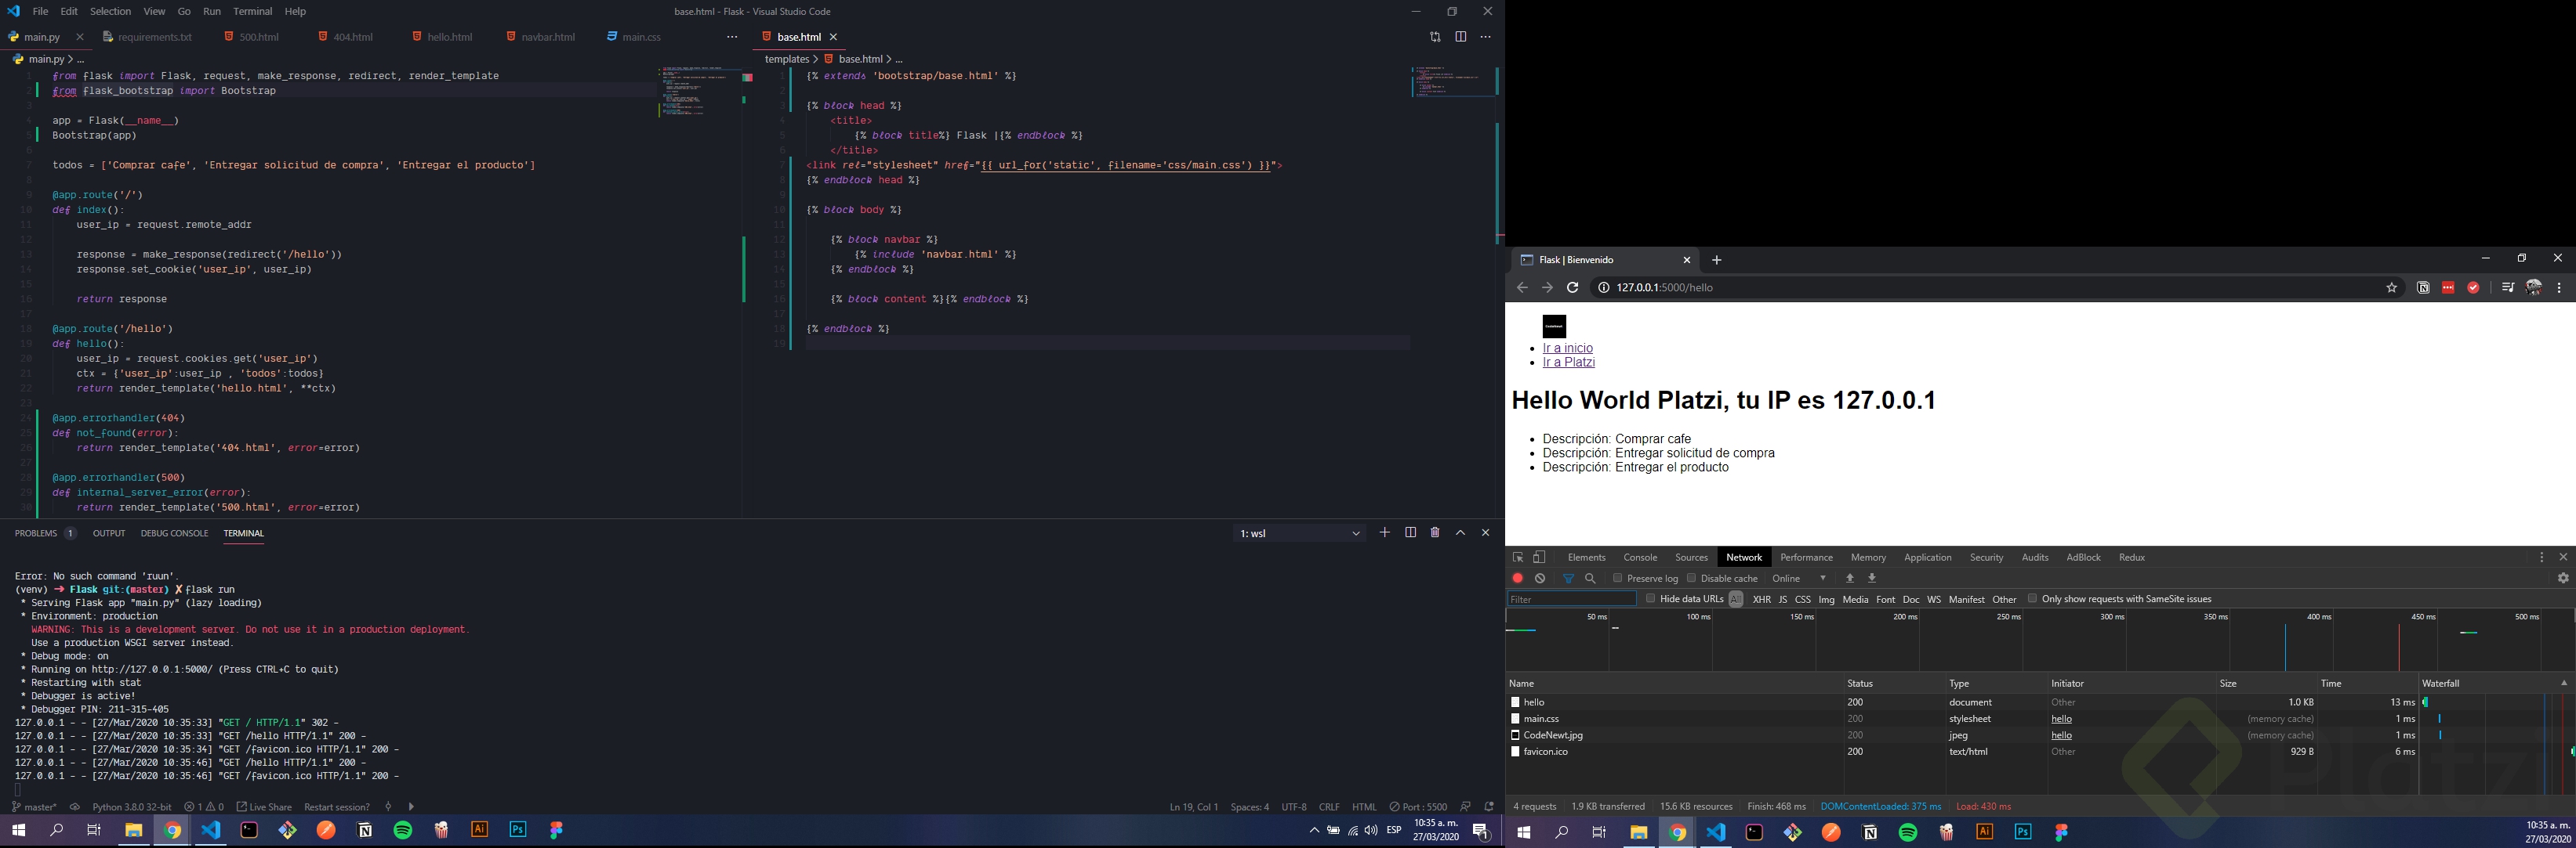Viewport: 2576px width, 848px height.
Task: Toggle the DevTools device toolbar icon
Action: (1540, 558)
